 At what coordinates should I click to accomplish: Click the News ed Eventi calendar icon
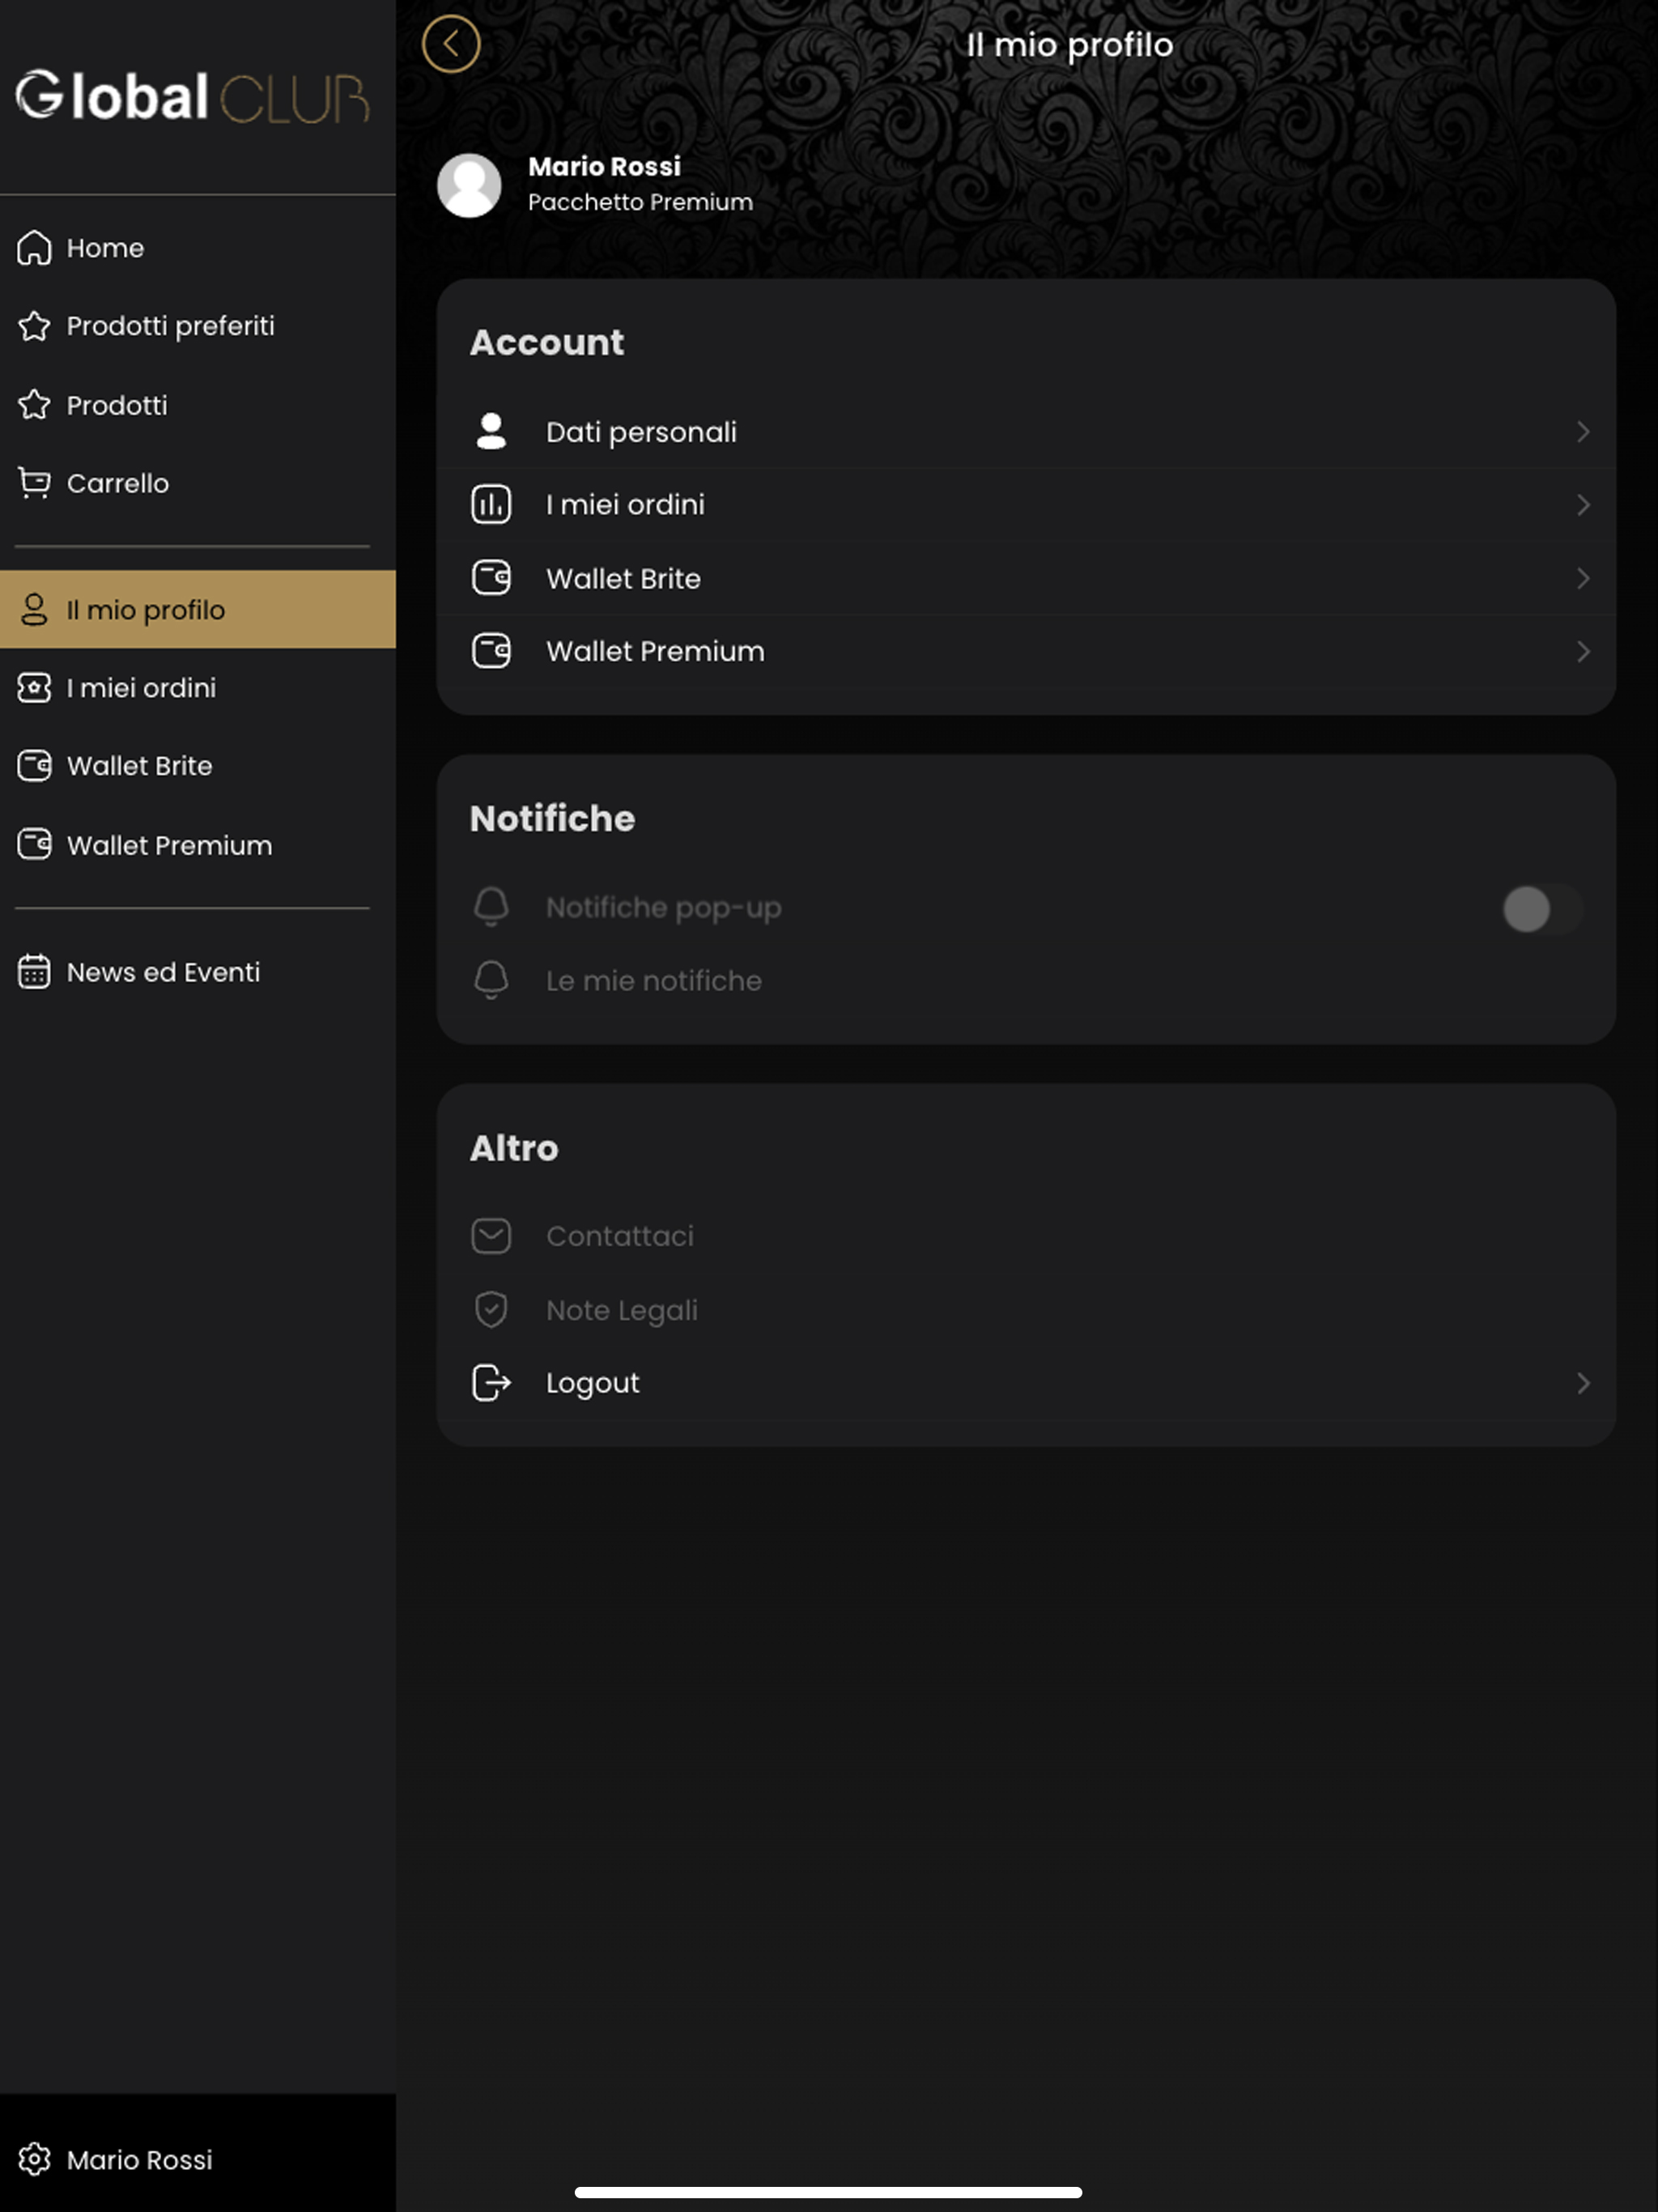pos(34,972)
